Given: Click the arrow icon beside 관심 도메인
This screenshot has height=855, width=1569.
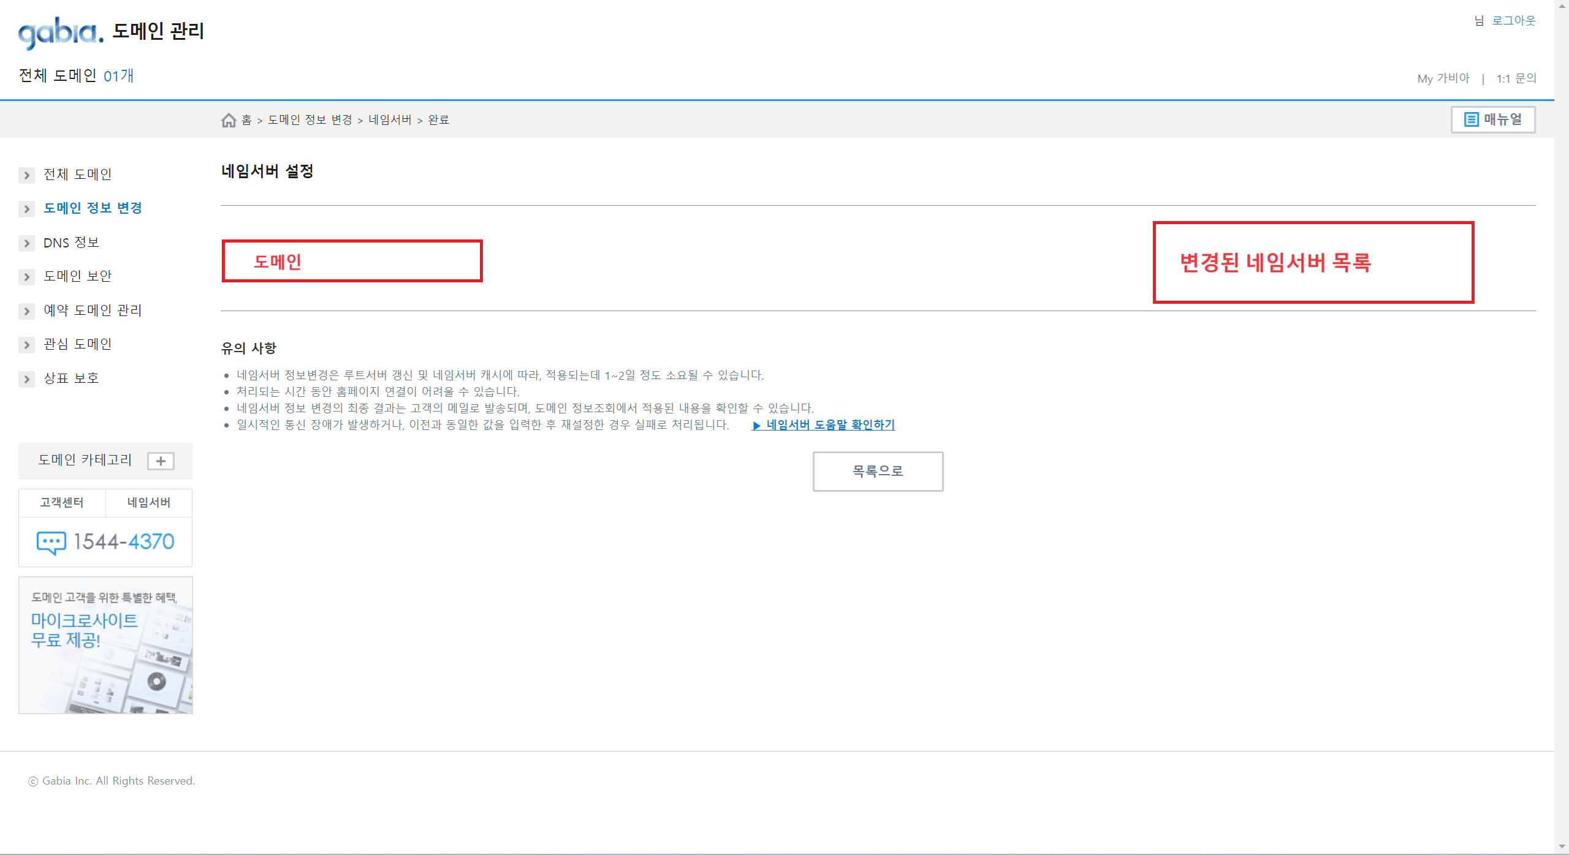Looking at the screenshot, I should (26, 345).
